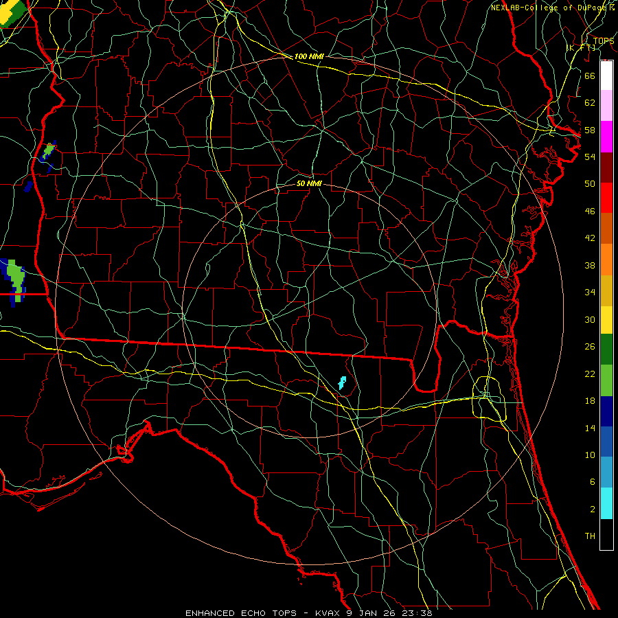
Task: Click the 14 legend value
Action: pyautogui.click(x=590, y=428)
